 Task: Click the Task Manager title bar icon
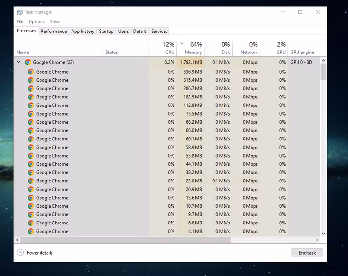pos(20,12)
